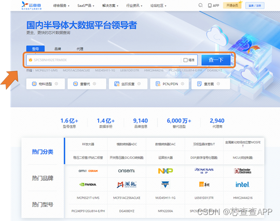Click the 2,940 代理商 statistic
This screenshot has width=280, height=221.
217,123
